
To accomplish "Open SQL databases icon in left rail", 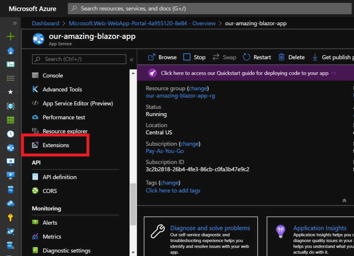I will tap(10, 189).
